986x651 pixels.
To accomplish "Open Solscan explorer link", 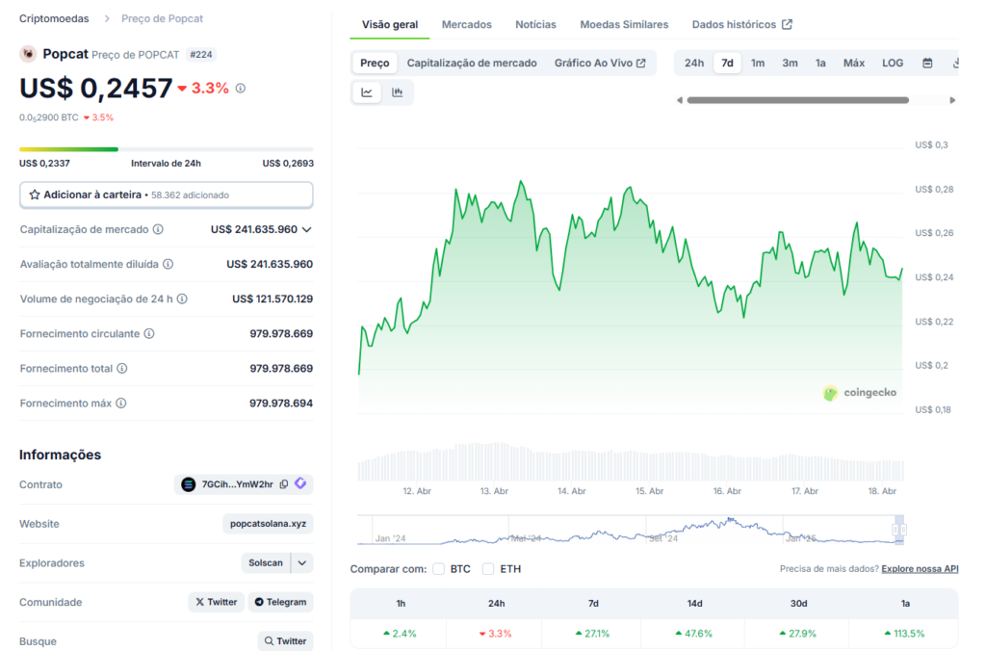I will (266, 563).
